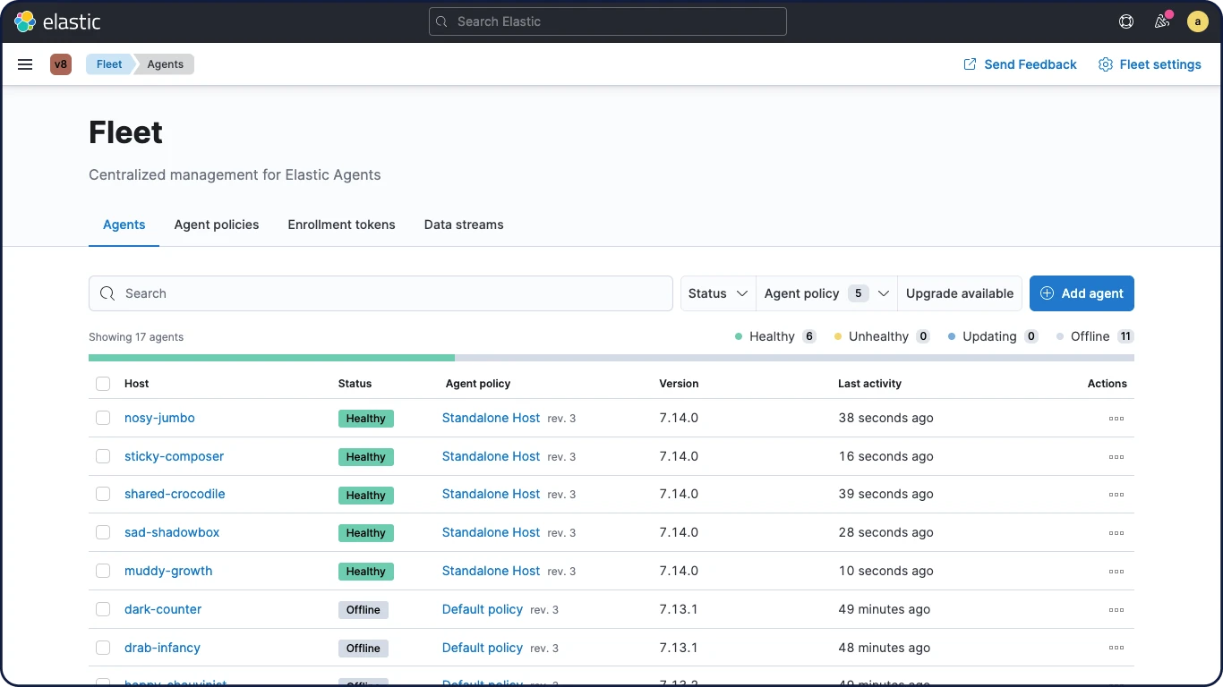Select all agents with the header checkbox
Viewport: 1223px width, 687px height.
(x=103, y=384)
